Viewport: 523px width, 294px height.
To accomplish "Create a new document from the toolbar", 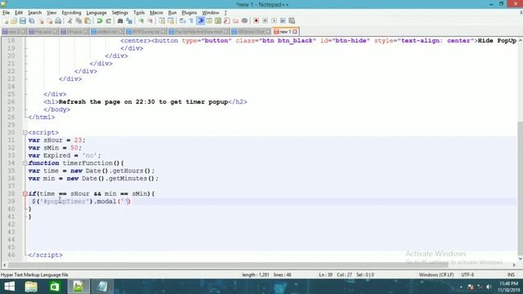I will 6,21.
